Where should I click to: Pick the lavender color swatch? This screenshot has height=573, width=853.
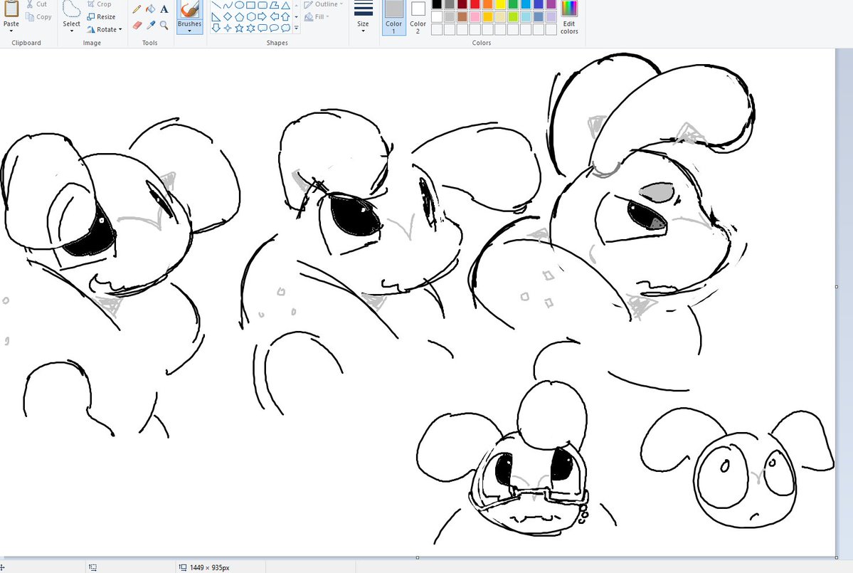tap(551, 17)
